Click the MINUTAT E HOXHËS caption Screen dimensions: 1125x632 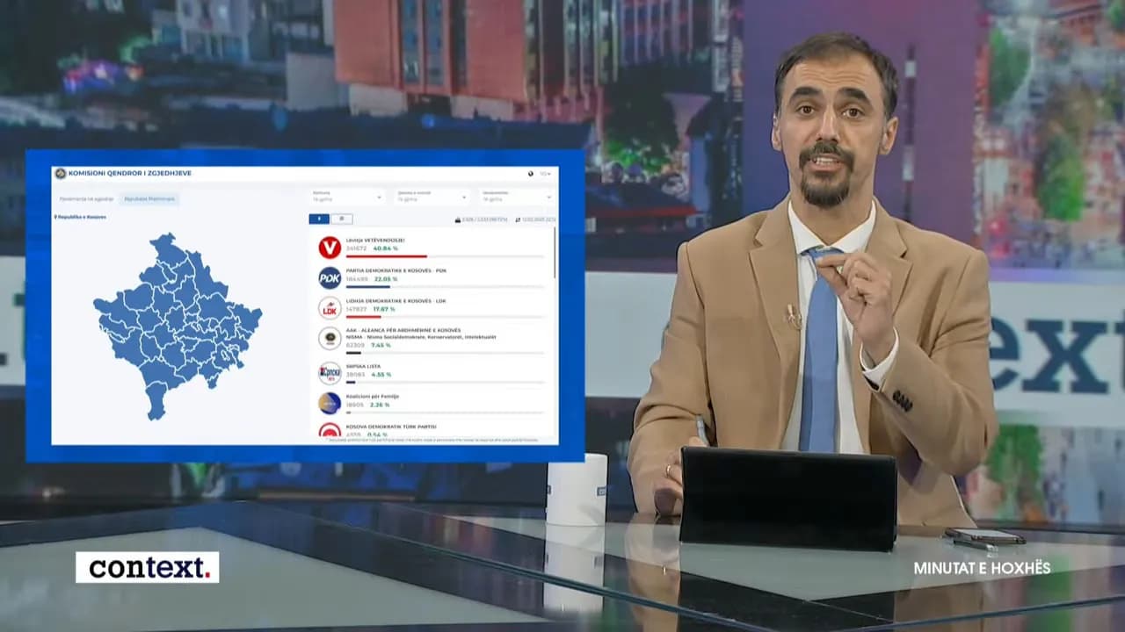[982, 568]
